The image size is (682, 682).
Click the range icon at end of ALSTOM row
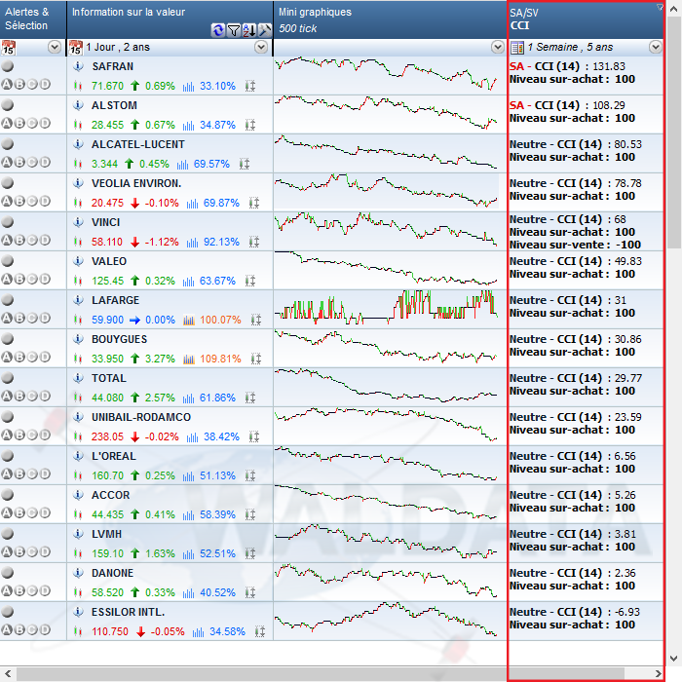coord(250,125)
